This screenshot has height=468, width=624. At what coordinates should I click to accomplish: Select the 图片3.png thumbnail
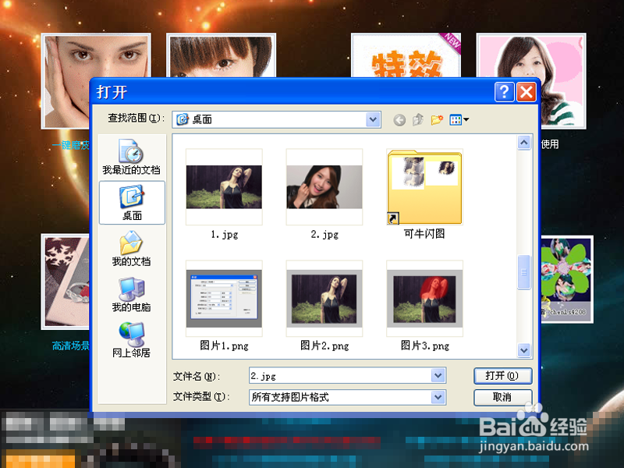click(x=424, y=299)
